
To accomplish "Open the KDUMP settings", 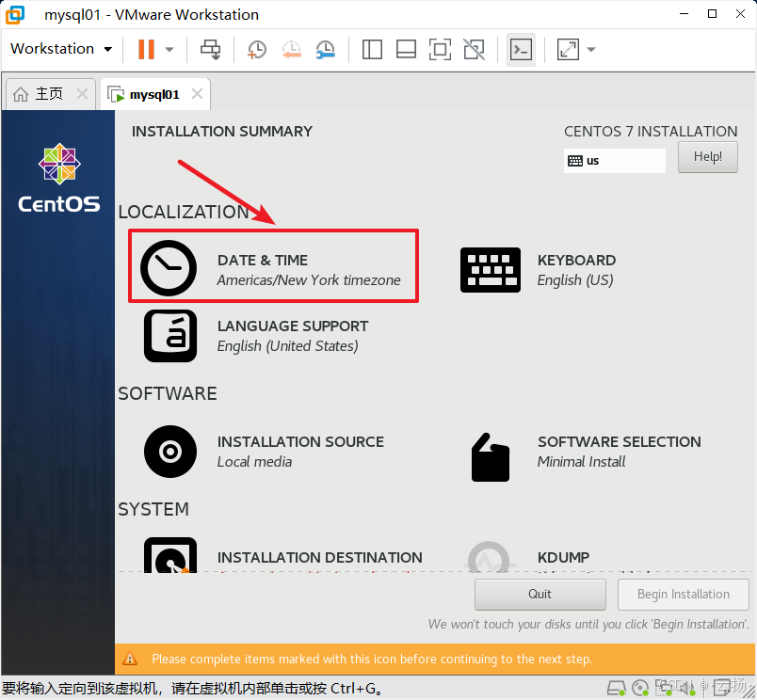I will pos(529,557).
